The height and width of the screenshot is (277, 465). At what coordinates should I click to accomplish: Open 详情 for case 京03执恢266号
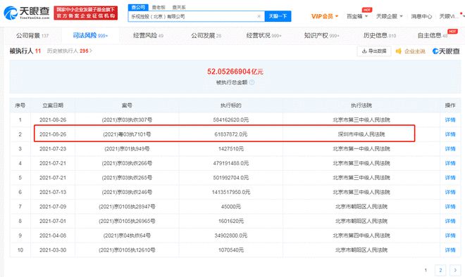[450, 163]
